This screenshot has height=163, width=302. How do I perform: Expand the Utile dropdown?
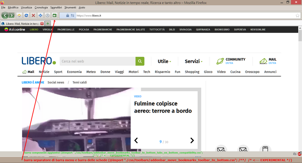[164, 61]
